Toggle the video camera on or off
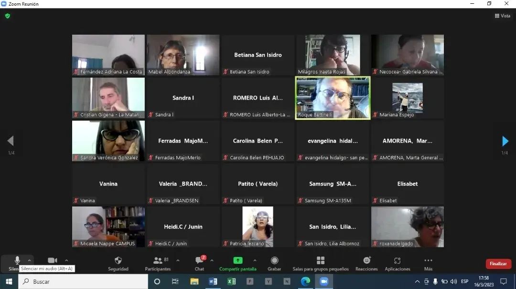Image resolution: width=516 pixels, height=289 pixels. pos(53,260)
